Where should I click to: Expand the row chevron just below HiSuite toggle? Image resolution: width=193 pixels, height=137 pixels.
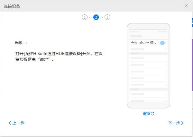click(166, 49)
